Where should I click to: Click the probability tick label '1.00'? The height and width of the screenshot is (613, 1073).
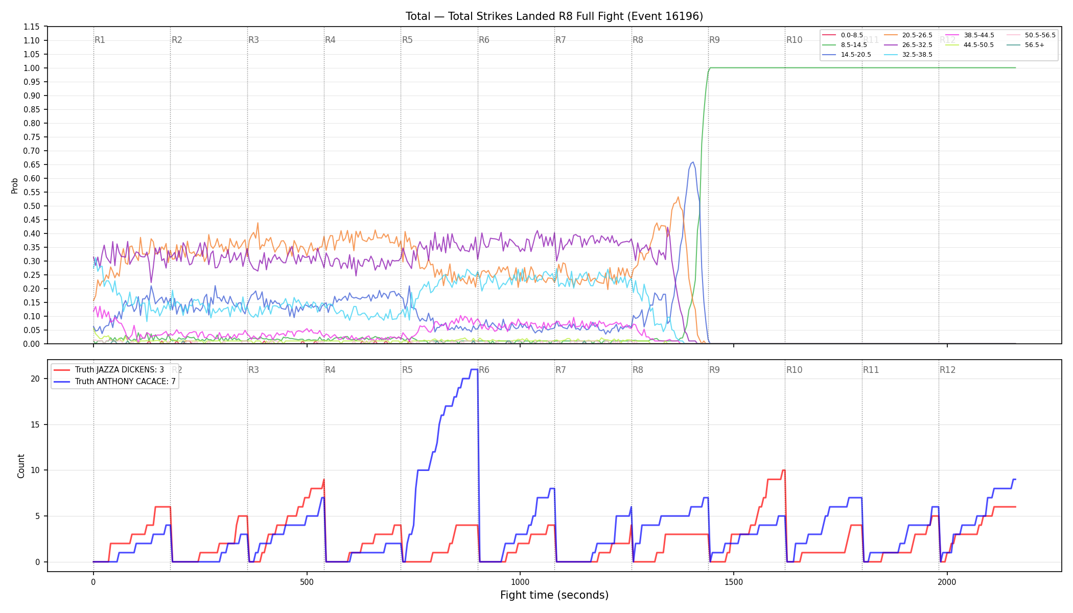point(32,68)
